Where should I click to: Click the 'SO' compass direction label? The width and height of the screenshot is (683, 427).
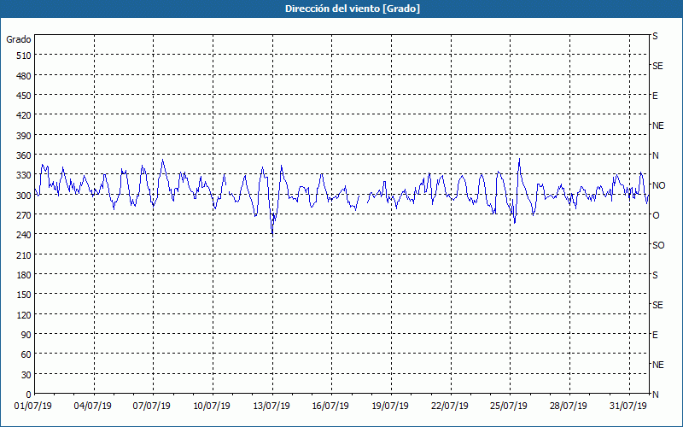point(658,245)
